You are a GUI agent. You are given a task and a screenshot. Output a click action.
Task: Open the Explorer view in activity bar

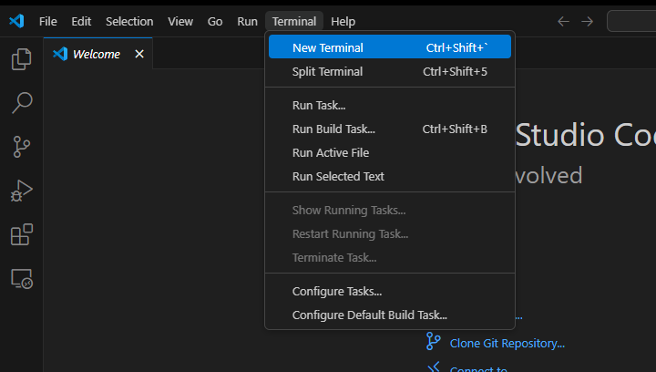tap(21, 59)
